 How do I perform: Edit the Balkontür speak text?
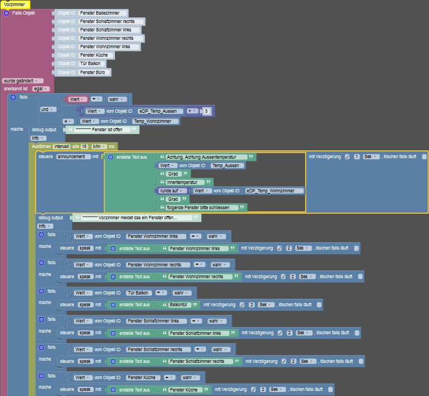point(179,305)
